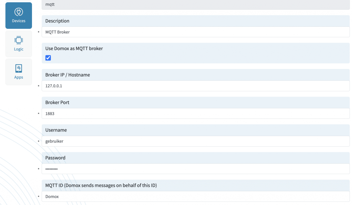Click the required asterisk beside the Username field
Screen dimensions: 352x205
point(38,142)
